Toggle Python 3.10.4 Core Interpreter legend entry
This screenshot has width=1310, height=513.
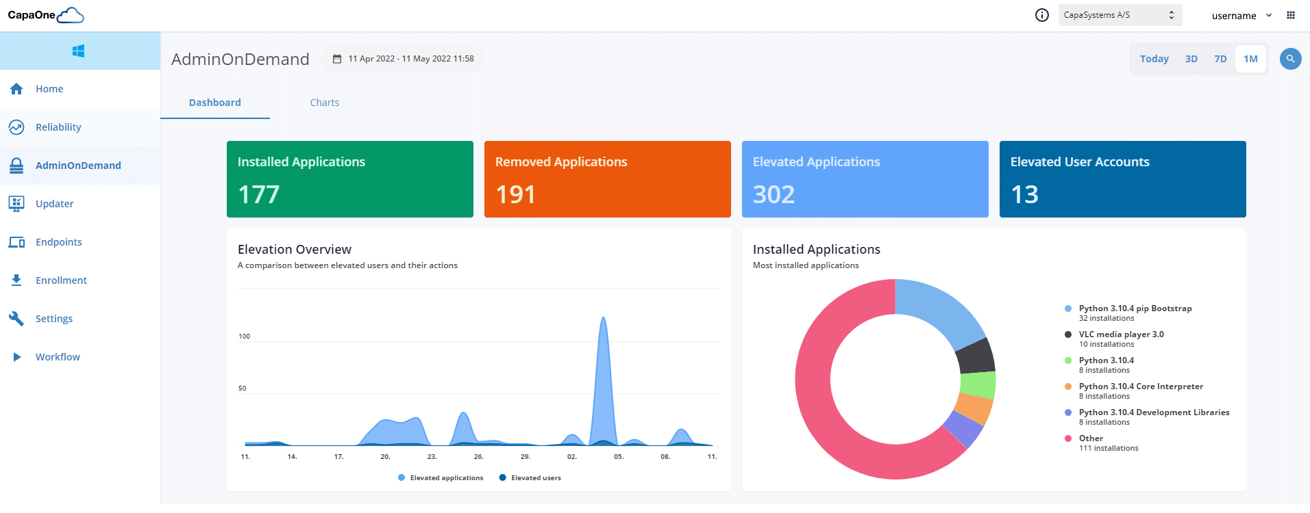(1134, 391)
